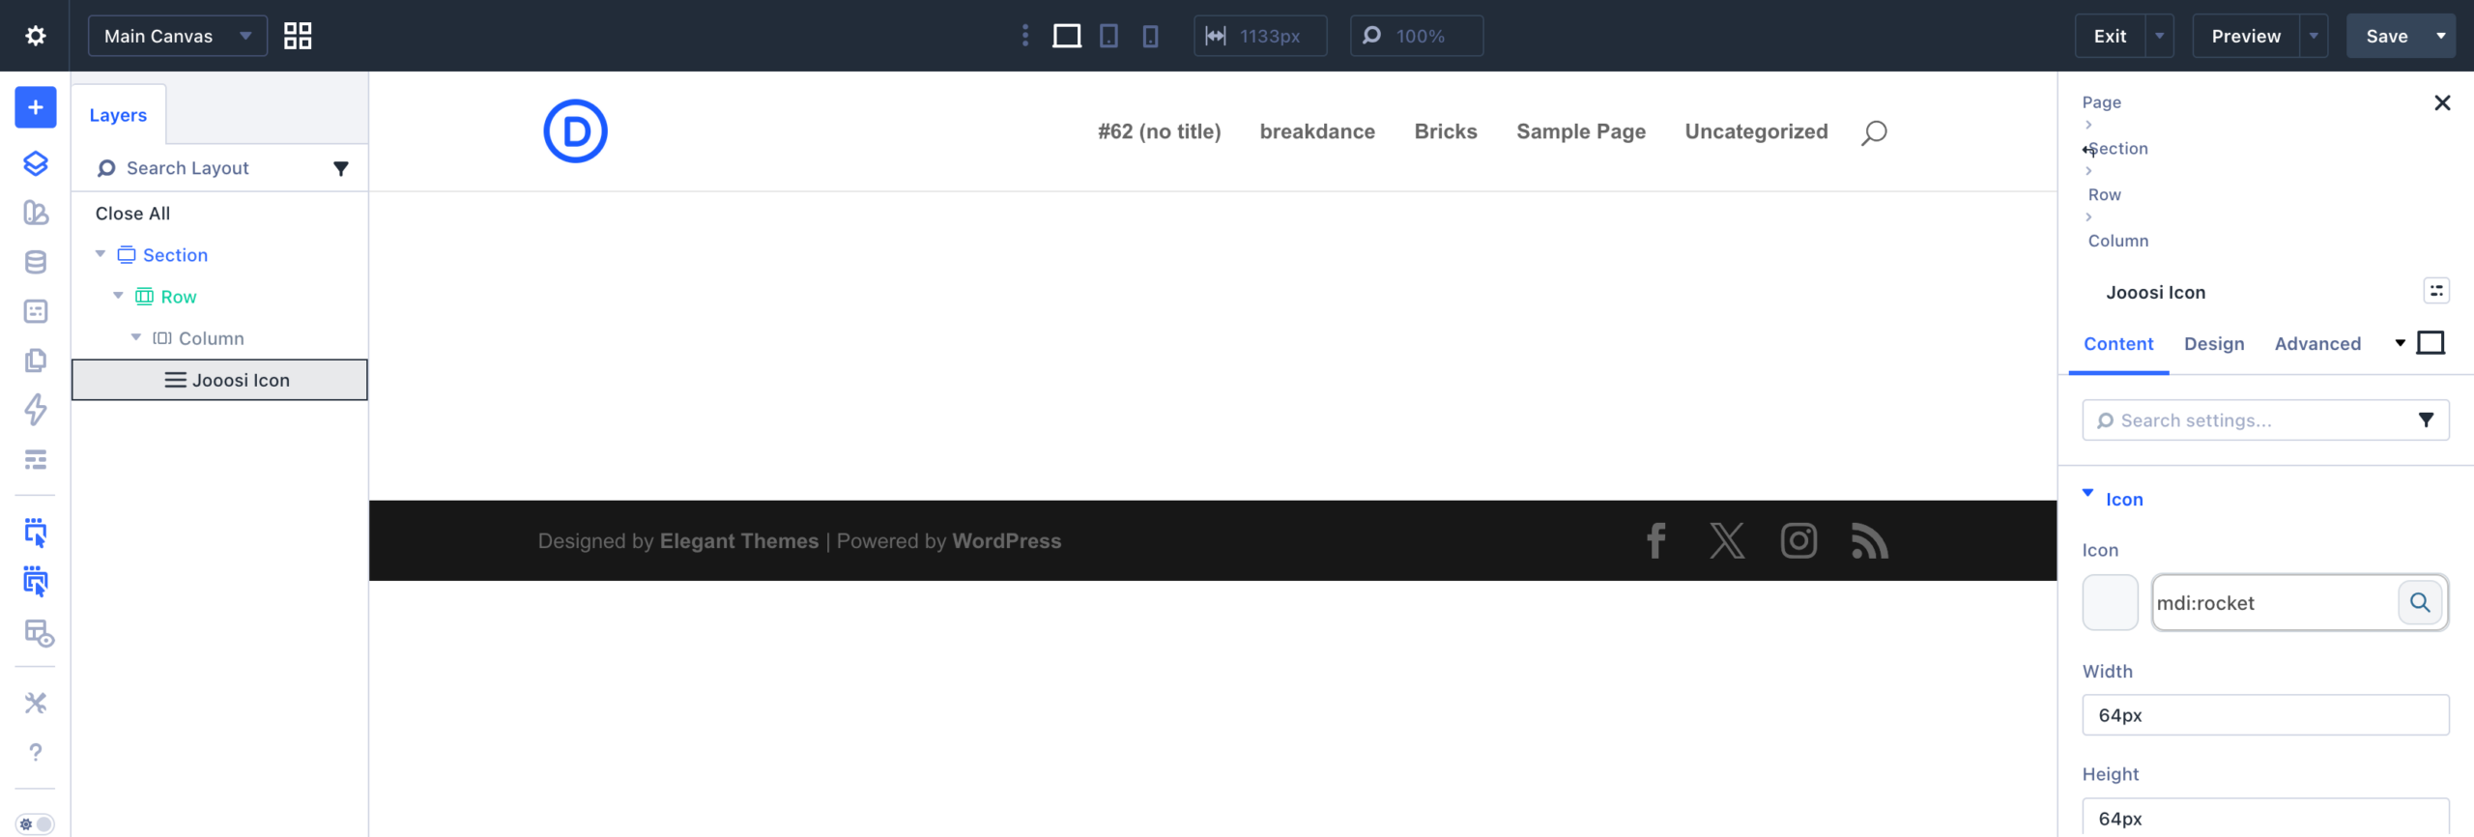Collapse the Column layer in tree
The image size is (2474, 837).
click(136, 337)
